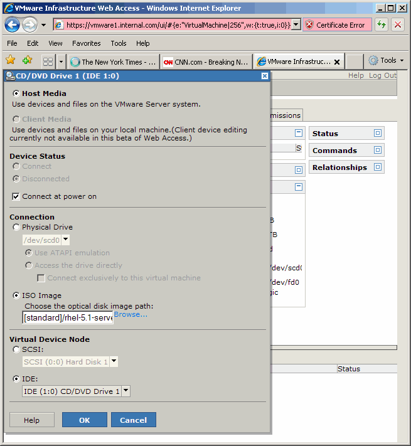Click the Stop loading X icon
411x446 pixels.
(x=398, y=25)
